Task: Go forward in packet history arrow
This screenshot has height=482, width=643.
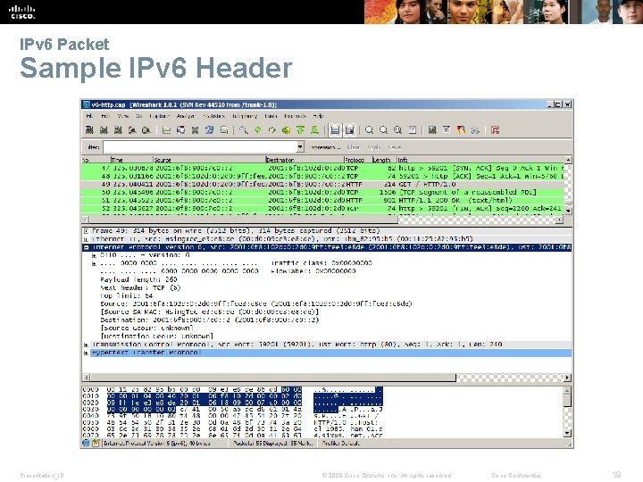Action: point(271,130)
